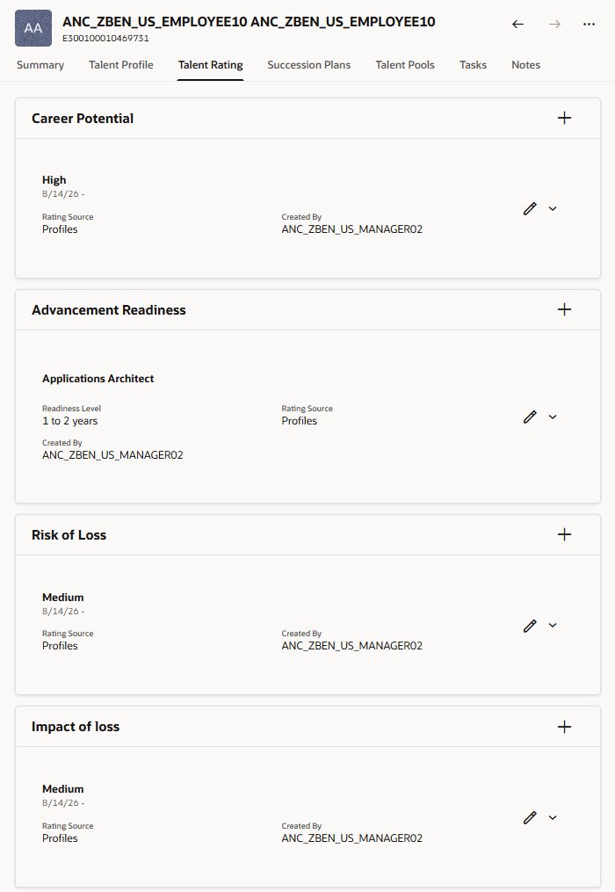615x892 pixels.
Task: Expand the Career Potential High rating chevron
Action: (553, 209)
